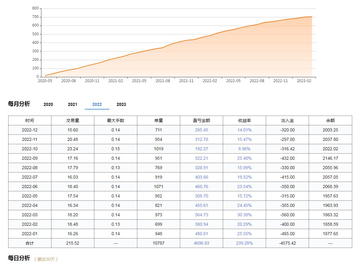Select the 2022-06 row date cell
Viewport: 358px width, 268px height.
30,186
